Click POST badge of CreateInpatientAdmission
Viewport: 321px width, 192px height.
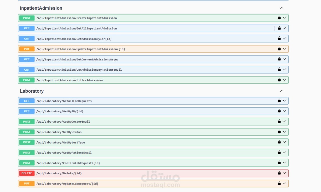tap(27, 18)
